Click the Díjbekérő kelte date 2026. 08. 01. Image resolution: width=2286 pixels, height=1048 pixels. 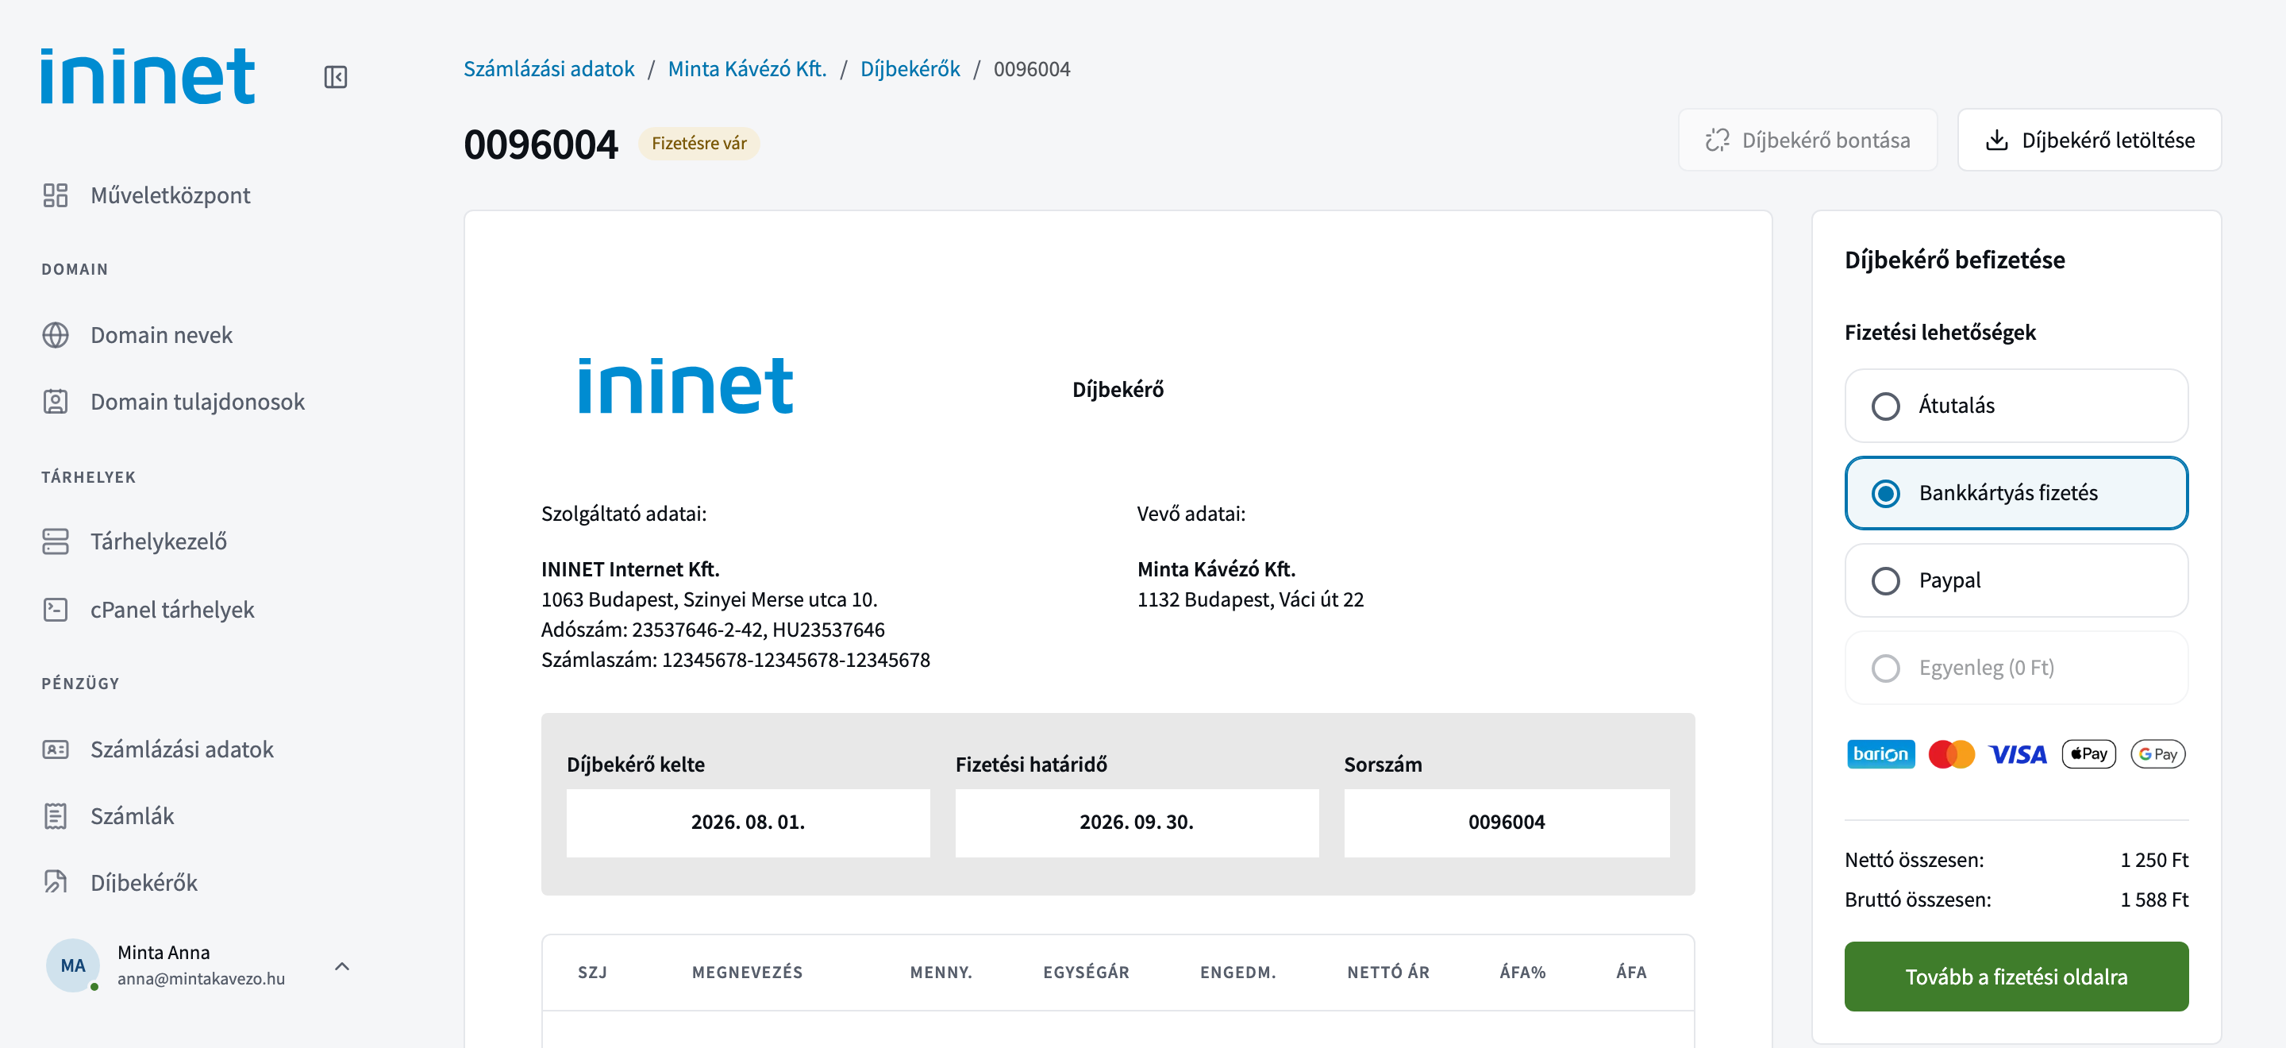[x=748, y=823]
